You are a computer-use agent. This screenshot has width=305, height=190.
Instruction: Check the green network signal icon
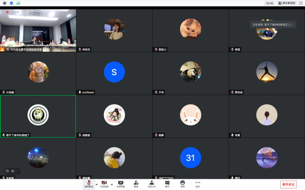click(18, 3)
